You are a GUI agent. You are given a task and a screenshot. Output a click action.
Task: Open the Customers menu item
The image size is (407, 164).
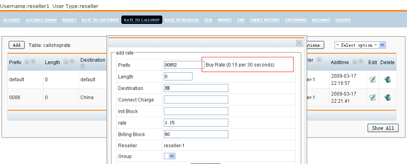tap(296, 20)
